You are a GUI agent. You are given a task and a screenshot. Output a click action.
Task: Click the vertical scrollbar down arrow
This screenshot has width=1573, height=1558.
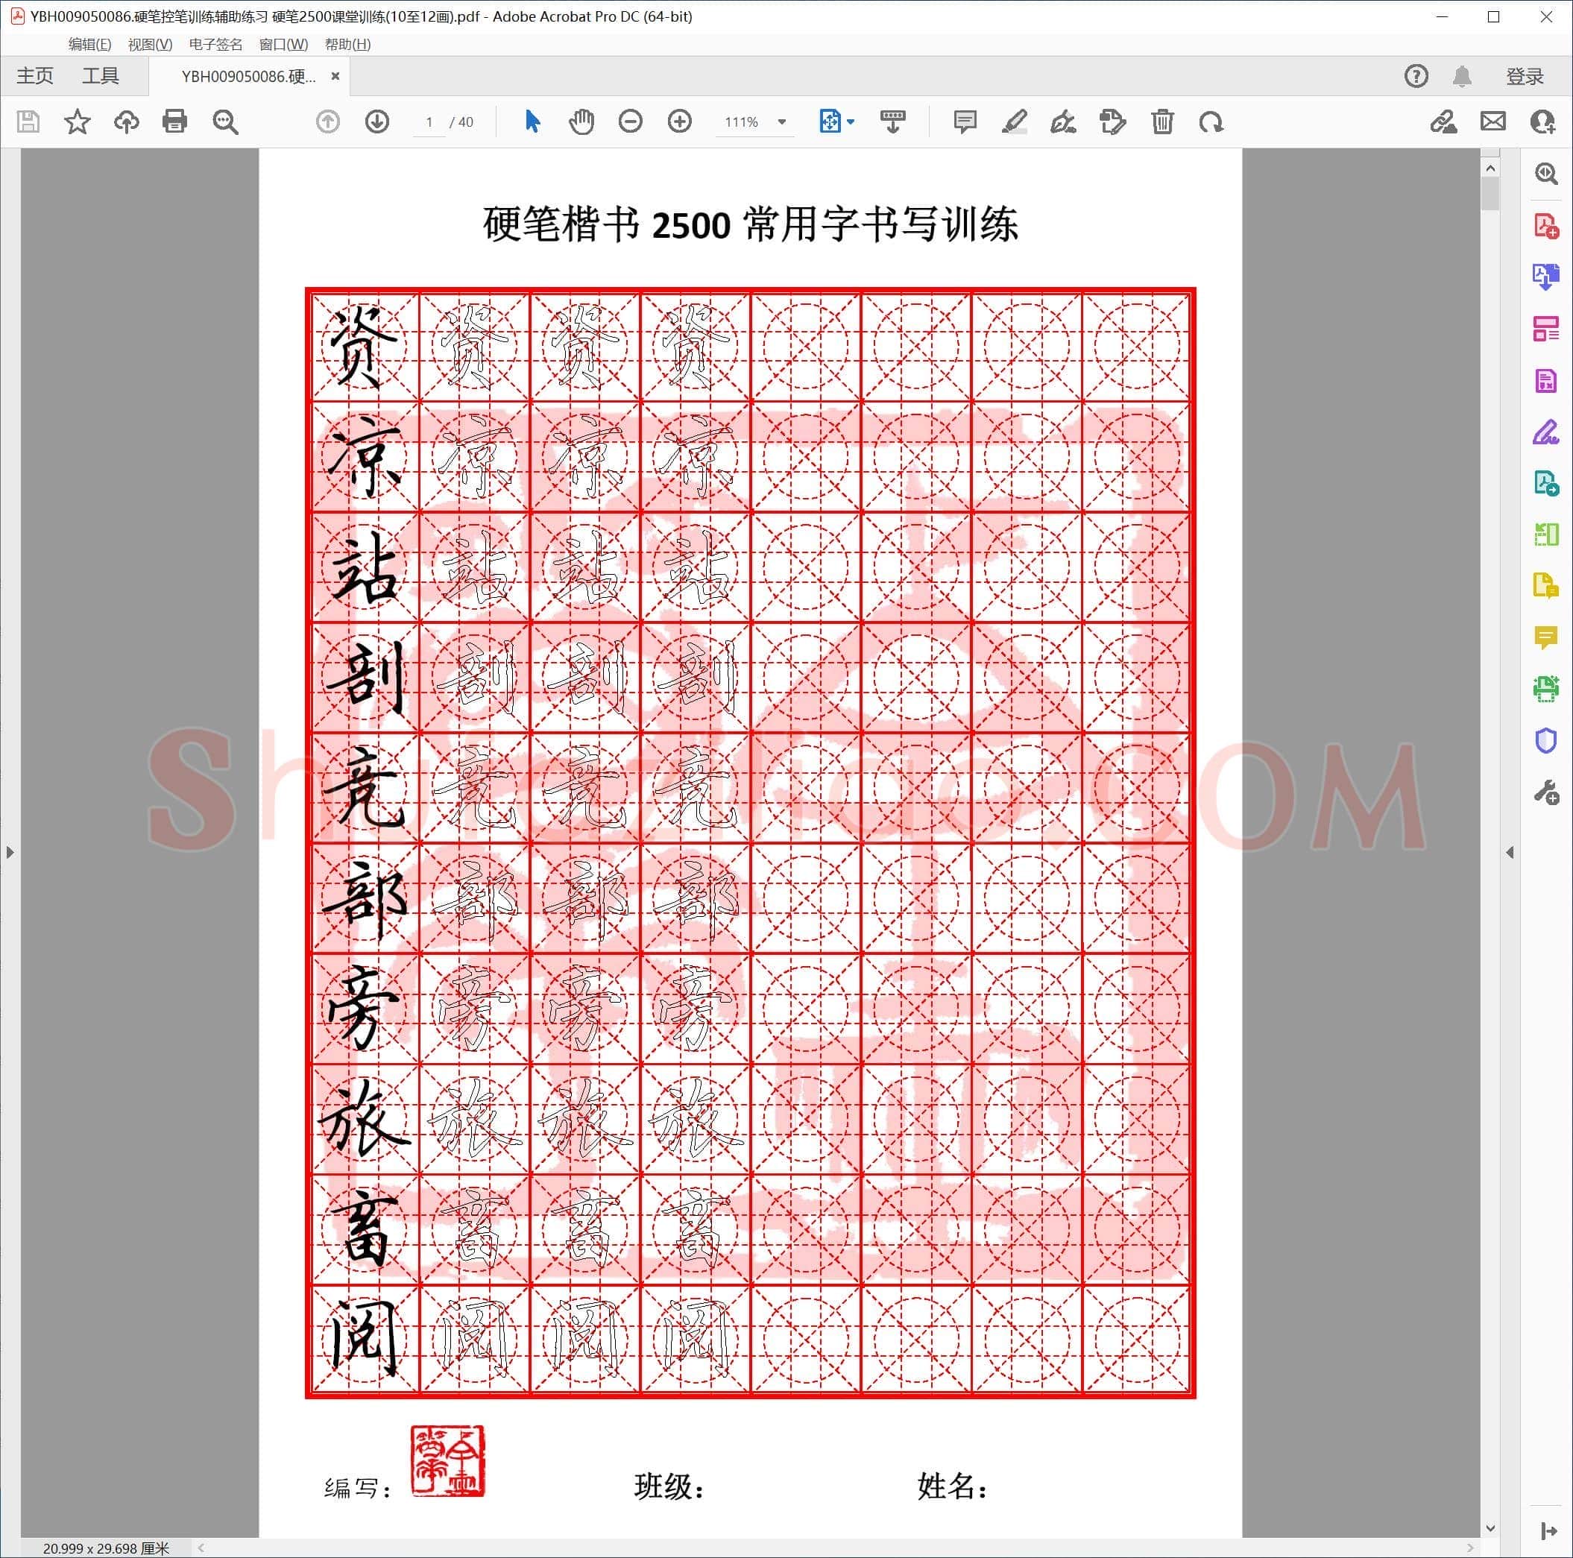[x=1490, y=1529]
